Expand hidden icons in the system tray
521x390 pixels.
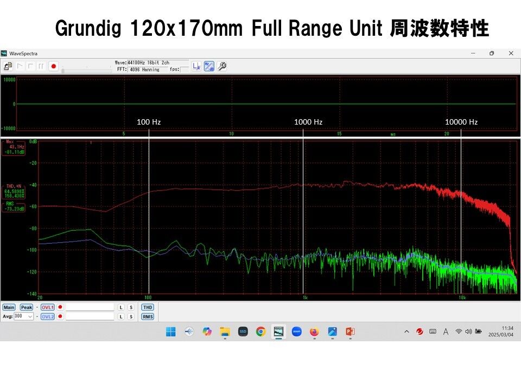pyautogui.click(x=406, y=331)
